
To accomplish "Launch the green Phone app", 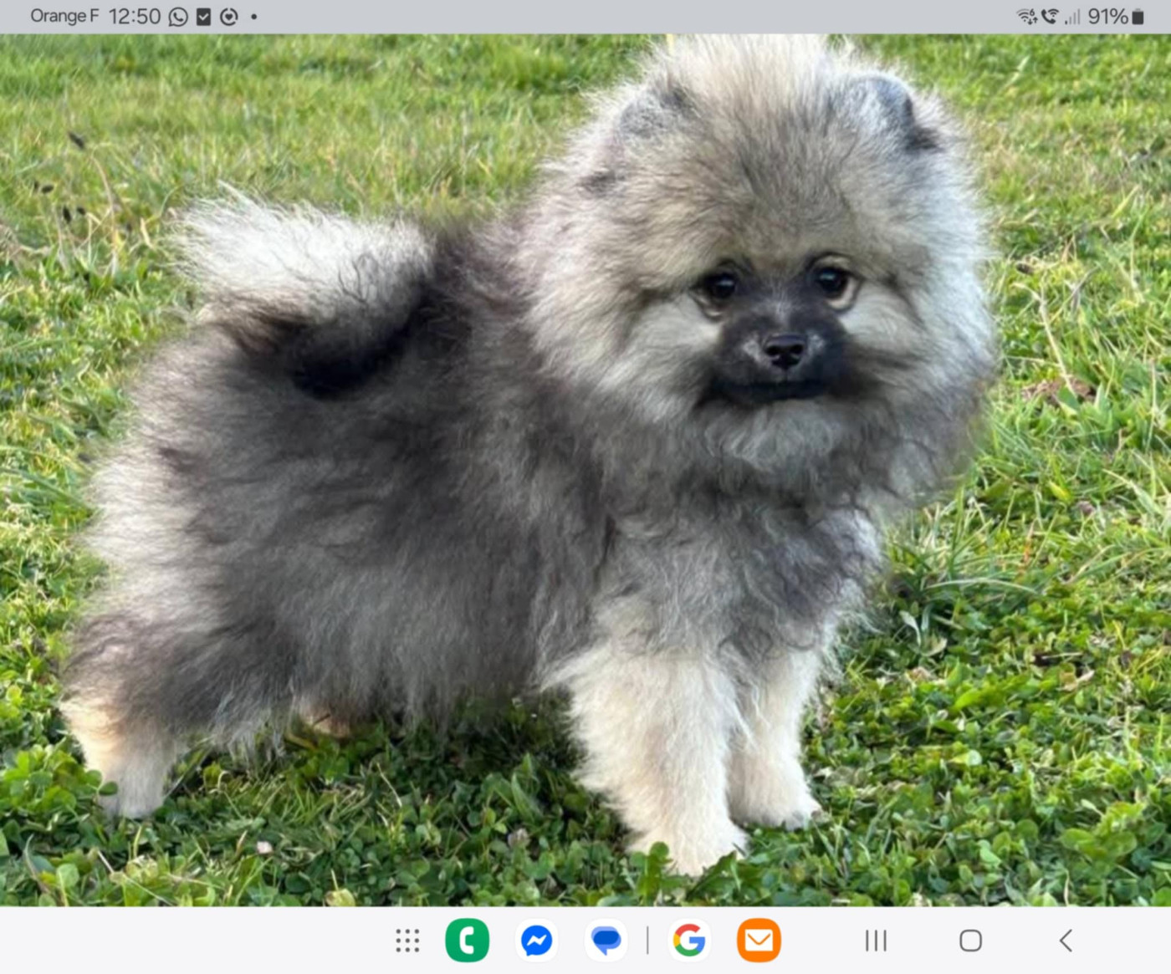I will pos(467,941).
